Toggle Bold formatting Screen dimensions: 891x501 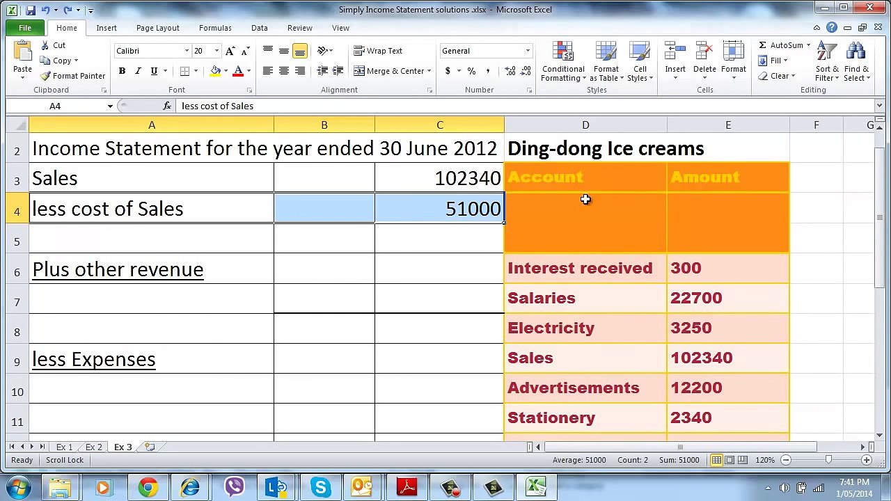click(122, 71)
